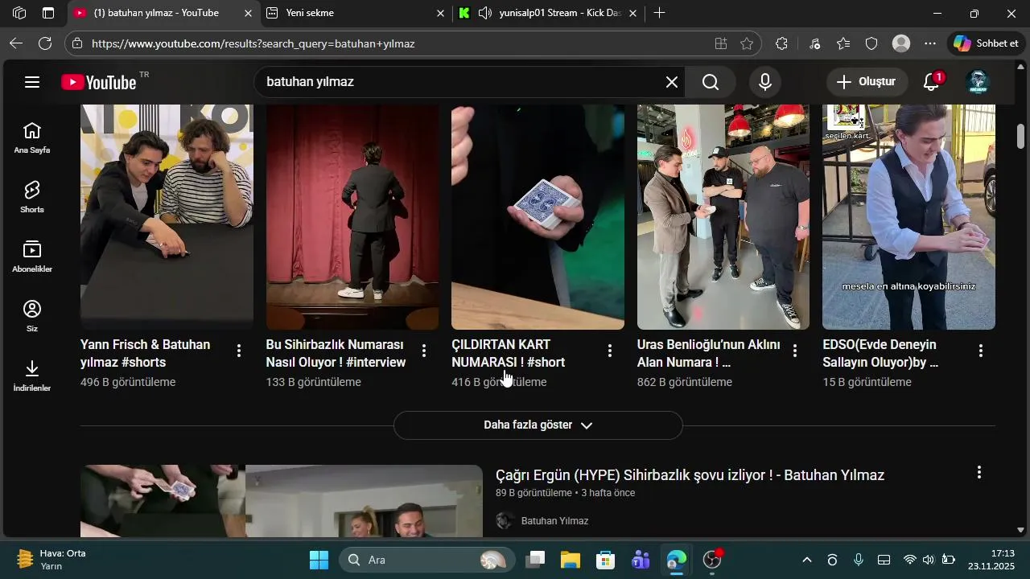Switch to the Yeni sekme tab
The height and width of the screenshot is (579, 1030).
click(x=356, y=13)
